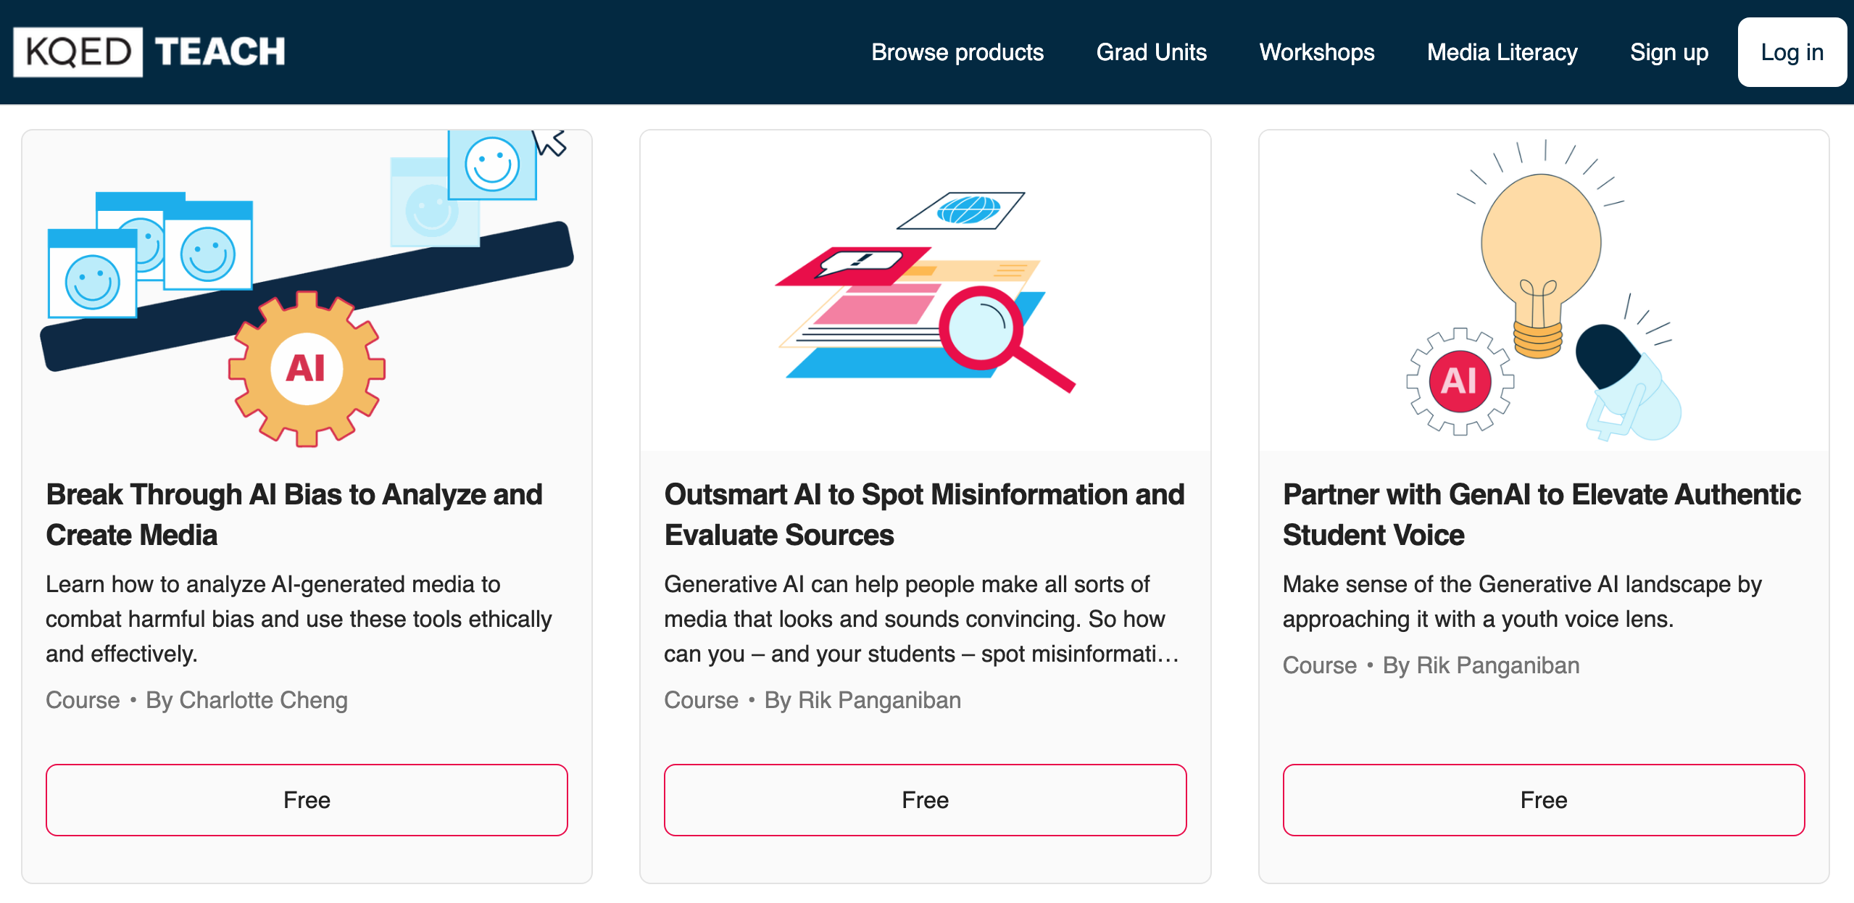Click the AI gear seesaw illustration

307,290
